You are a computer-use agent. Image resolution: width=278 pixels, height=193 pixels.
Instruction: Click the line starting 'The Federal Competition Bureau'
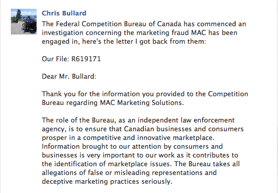pos(144,24)
